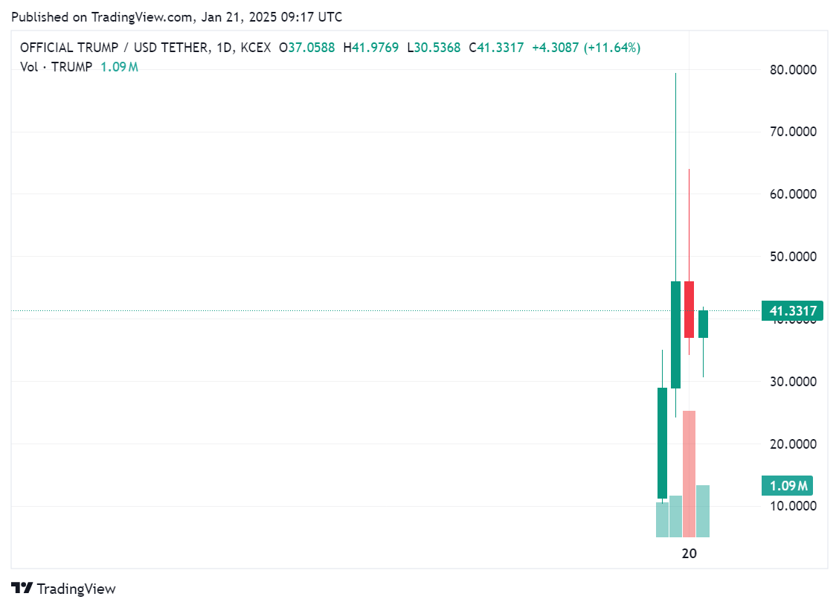Click the 80.0000 price axis label

click(x=793, y=70)
